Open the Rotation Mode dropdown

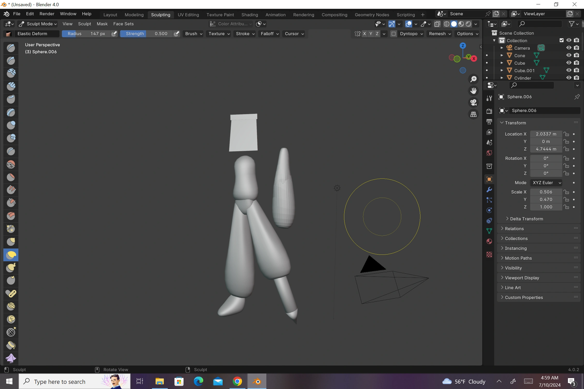546,183
